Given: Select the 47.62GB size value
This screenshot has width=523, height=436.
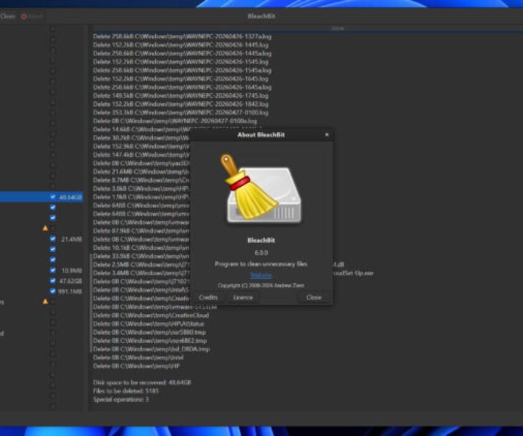Looking at the screenshot, I should pos(70,281).
